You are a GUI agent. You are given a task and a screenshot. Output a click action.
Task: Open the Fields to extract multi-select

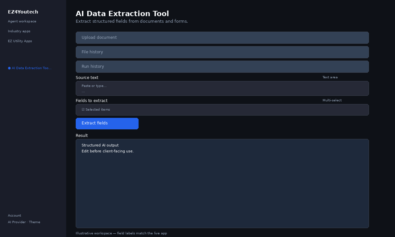pos(222,110)
